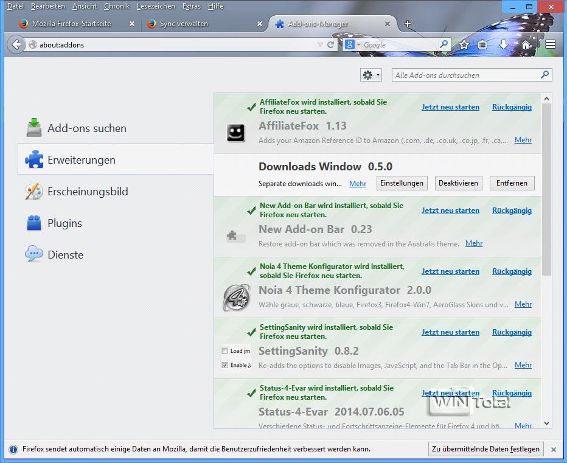Screen dimensions: 567x463
Task: Open the gear tools dropdown for add-ons
Action: click(371, 75)
